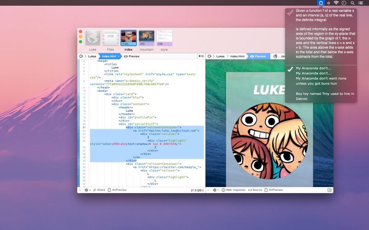Click the add split button in editor
This screenshot has width=369, height=230.
201,56
